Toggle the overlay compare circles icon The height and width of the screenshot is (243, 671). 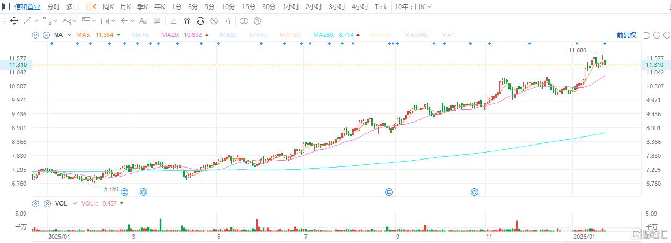coord(243,21)
